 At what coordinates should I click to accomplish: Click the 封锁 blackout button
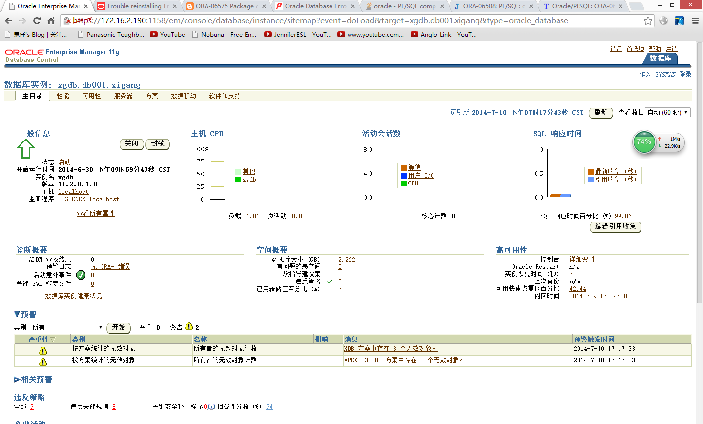[158, 143]
